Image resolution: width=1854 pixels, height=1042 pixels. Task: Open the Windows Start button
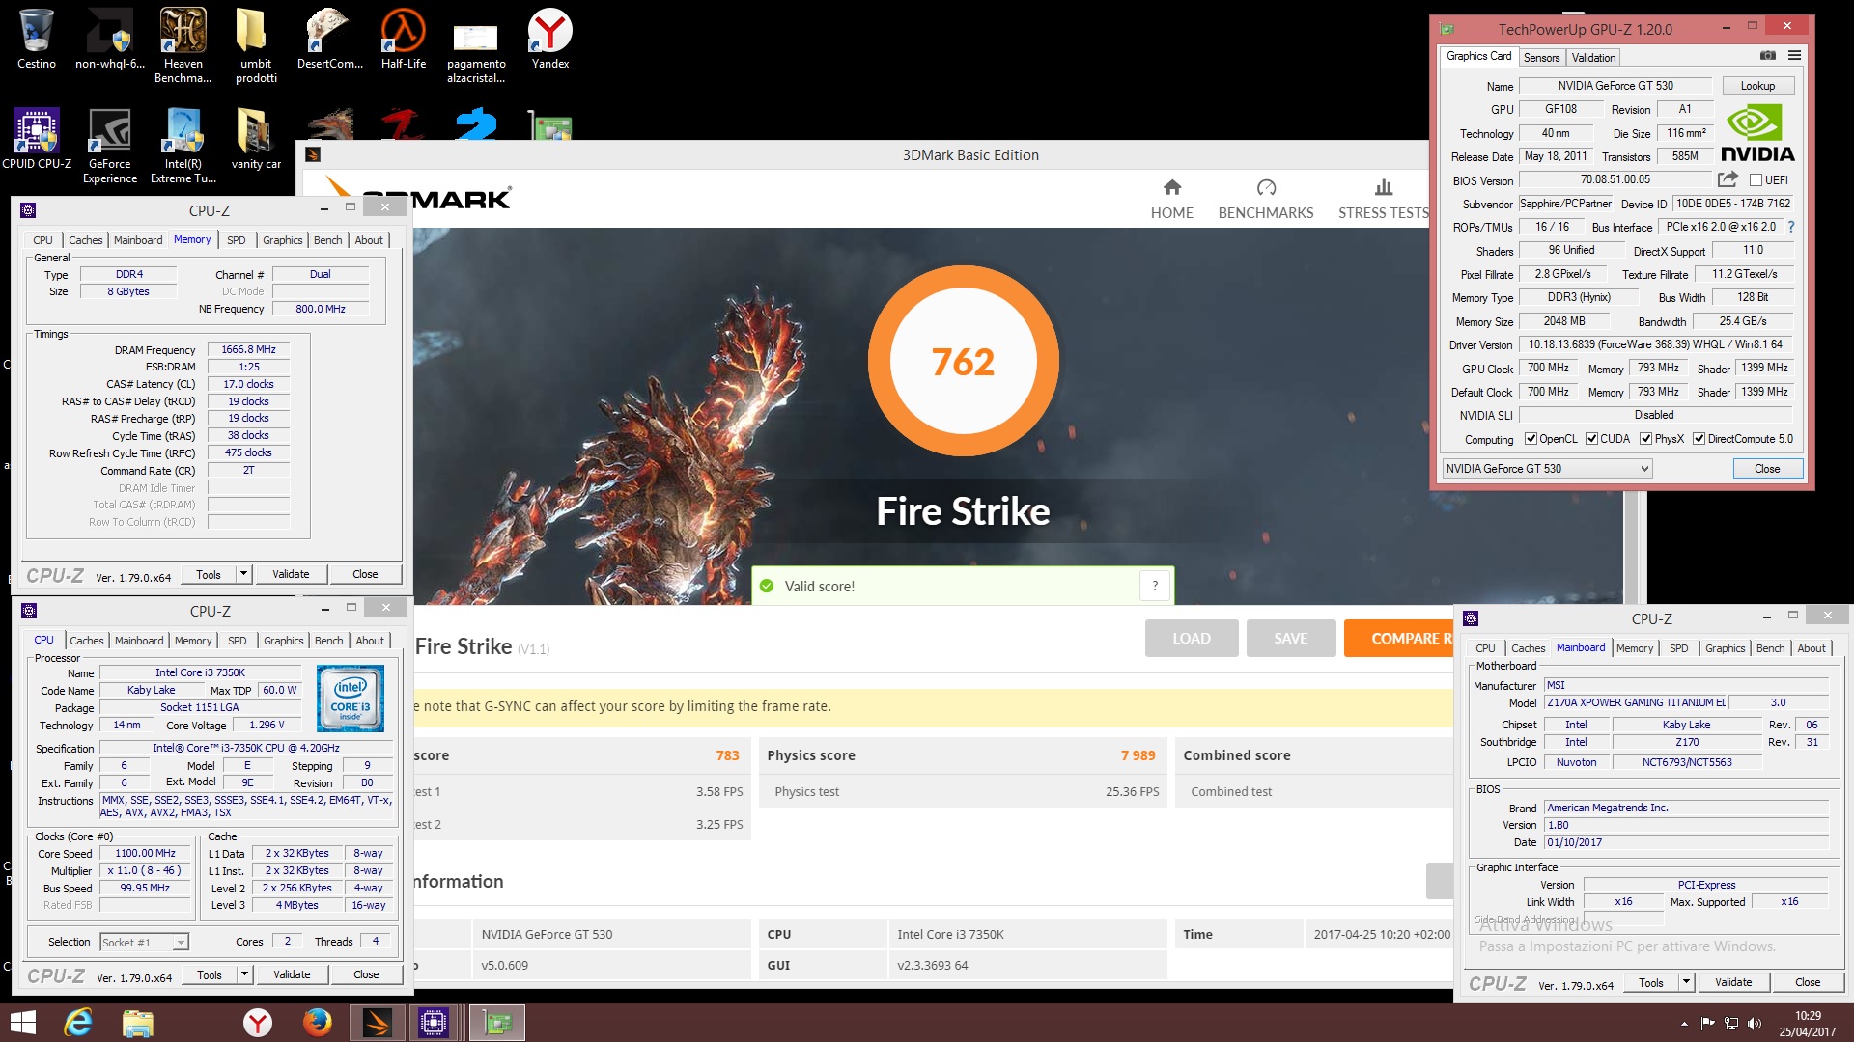[x=22, y=1023]
